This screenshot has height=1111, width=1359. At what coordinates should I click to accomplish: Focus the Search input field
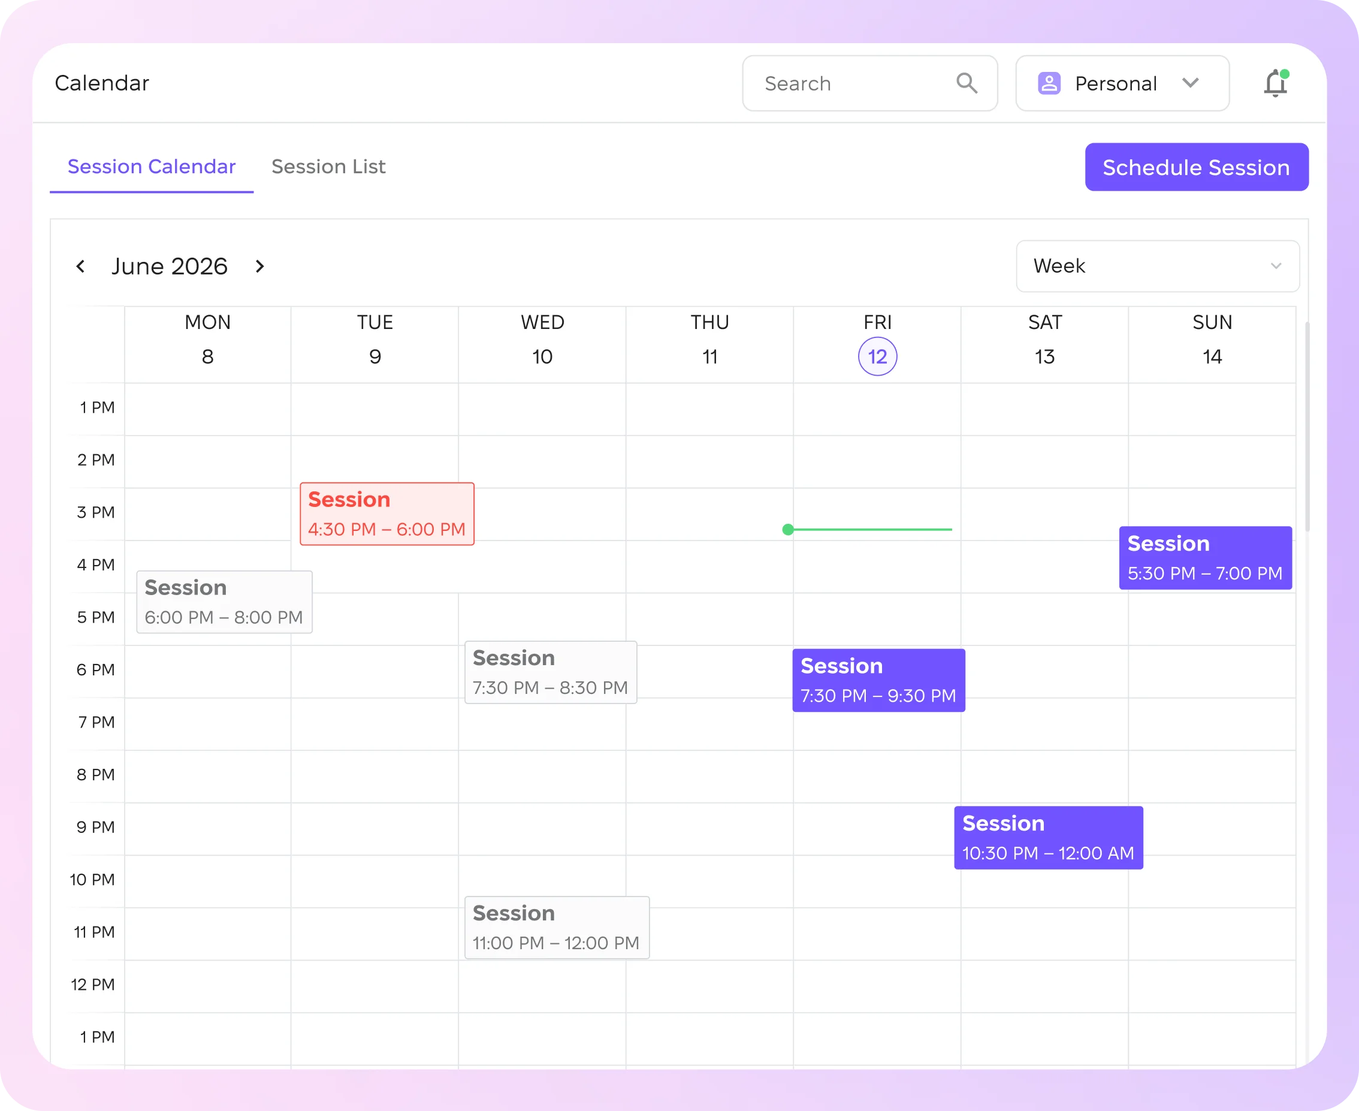869,83
